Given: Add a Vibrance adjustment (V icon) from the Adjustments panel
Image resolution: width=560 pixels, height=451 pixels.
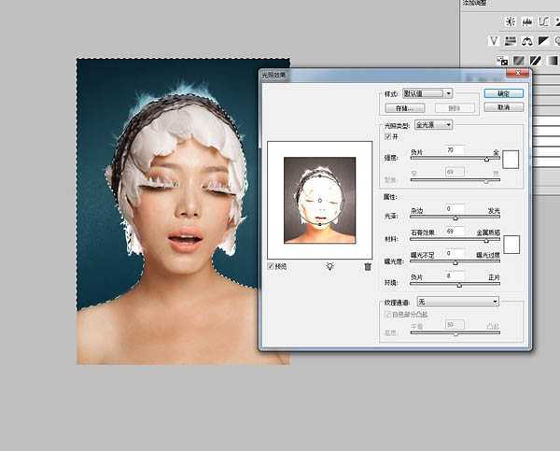Looking at the screenshot, I should [x=494, y=41].
